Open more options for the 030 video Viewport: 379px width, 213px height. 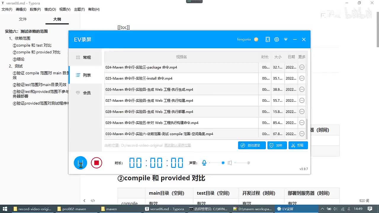coord(302,134)
